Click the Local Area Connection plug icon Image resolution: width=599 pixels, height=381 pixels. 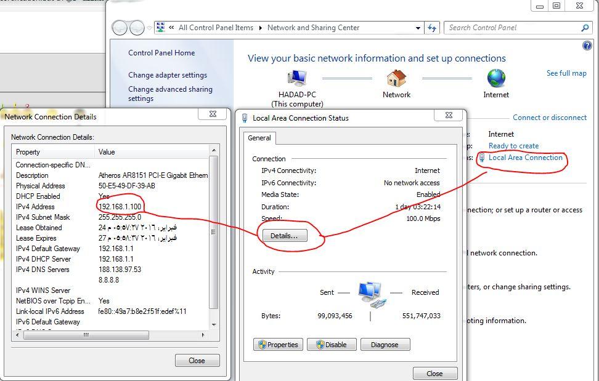(x=482, y=158)
